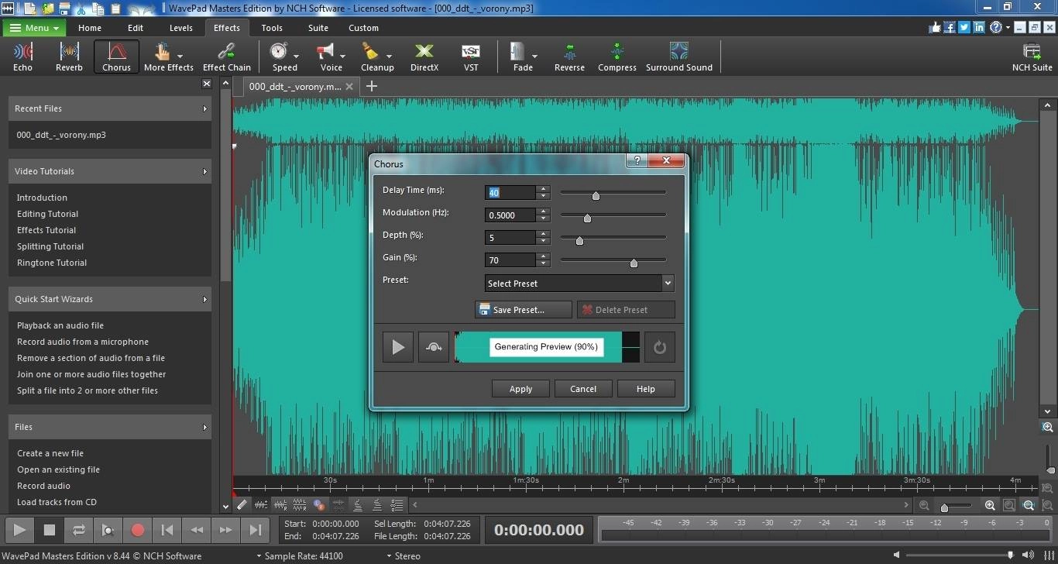Switch to the Suite tab
The image size is (1058, 564).
pyautogui.click(x=318, y=28)
